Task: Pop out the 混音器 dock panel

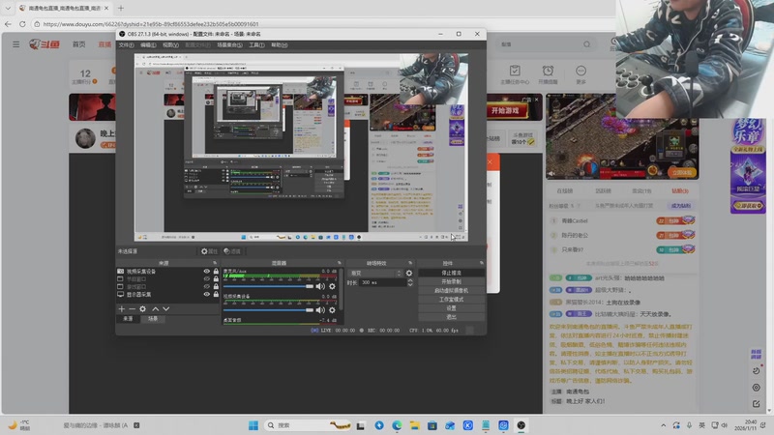Action: point(340,263)
